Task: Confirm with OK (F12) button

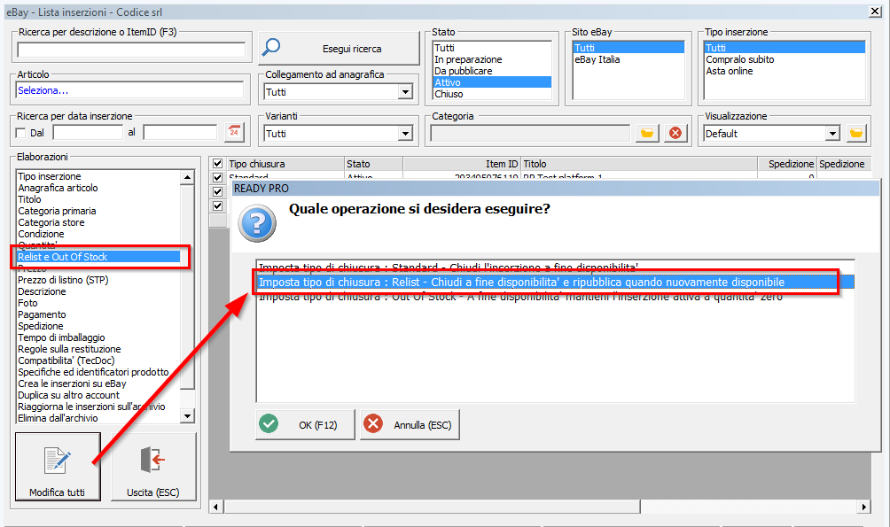Action: pyautogui.click(x=305, y=424)
